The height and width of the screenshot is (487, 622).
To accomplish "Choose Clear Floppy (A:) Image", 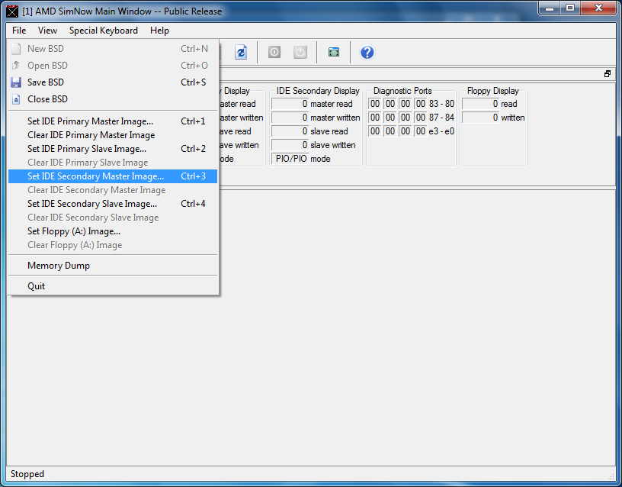I will tap(113, 245).
